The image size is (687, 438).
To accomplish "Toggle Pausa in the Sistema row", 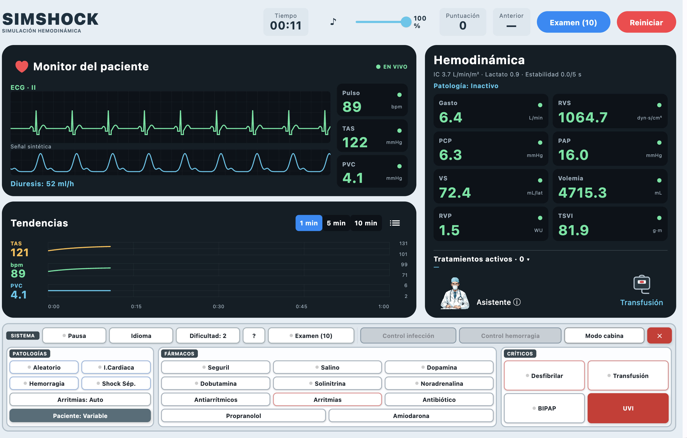I will (74, 335).
